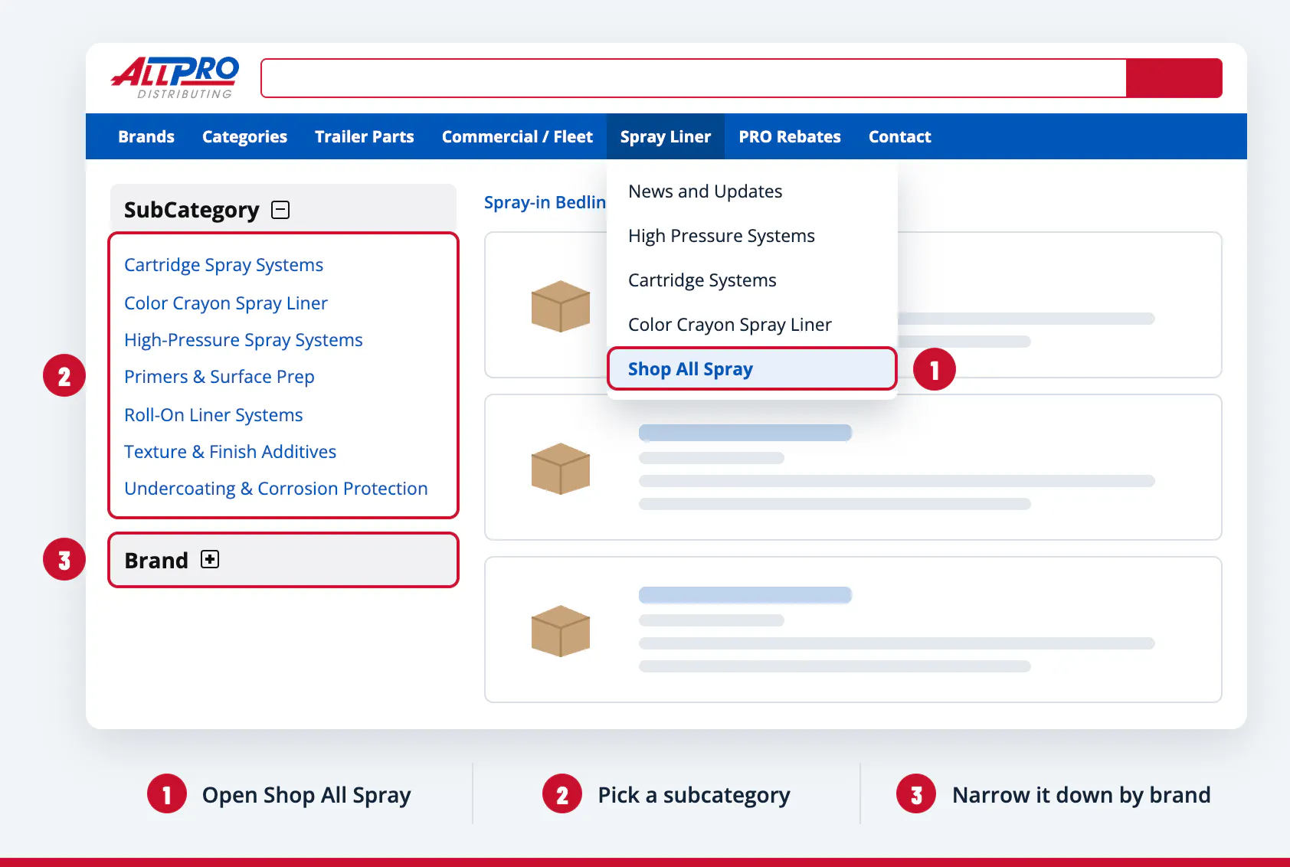Select Cartridge Systems dropdown entry
Screen dimensions: 1290x867
pos(702,280)
